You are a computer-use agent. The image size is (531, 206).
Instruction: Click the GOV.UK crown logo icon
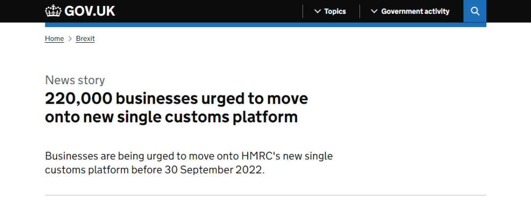coord(54,11)
